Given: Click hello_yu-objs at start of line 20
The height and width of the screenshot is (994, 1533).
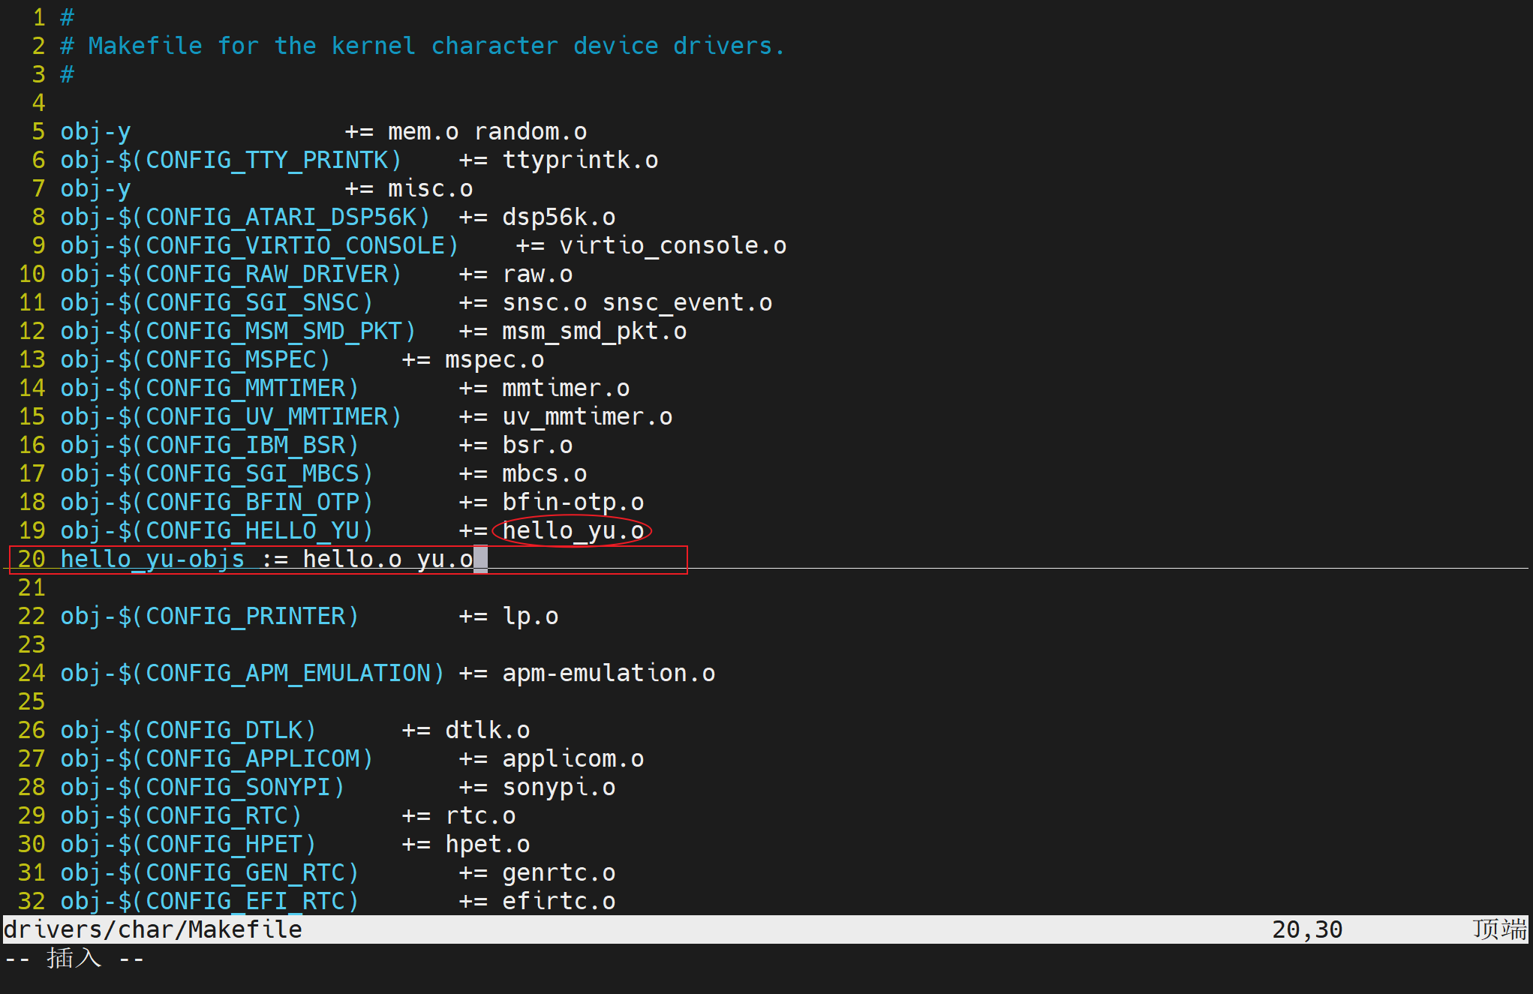Looking at the screenshot, I should pyautogui.click(x=152, y=559).
